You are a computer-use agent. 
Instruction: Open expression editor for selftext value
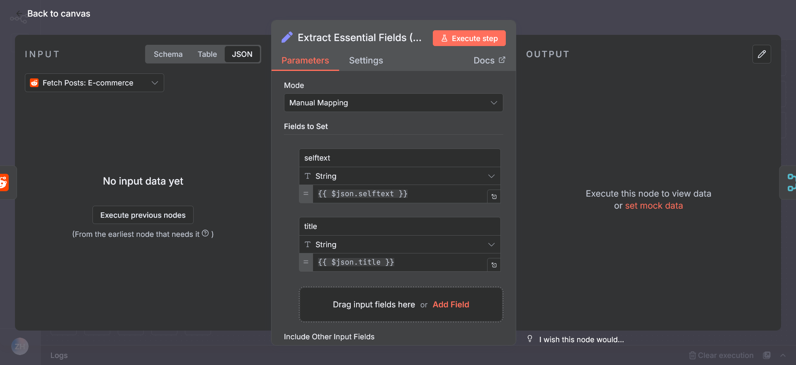pyautogui.click(x=494, y=197)
